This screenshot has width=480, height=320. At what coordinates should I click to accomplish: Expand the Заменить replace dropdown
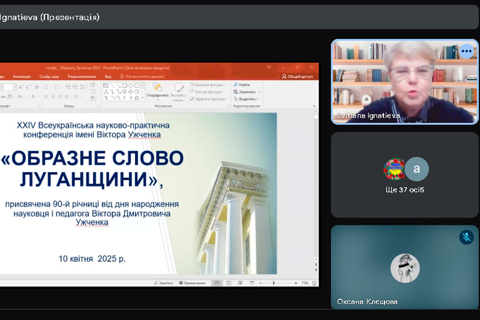[x=246, y=92]
